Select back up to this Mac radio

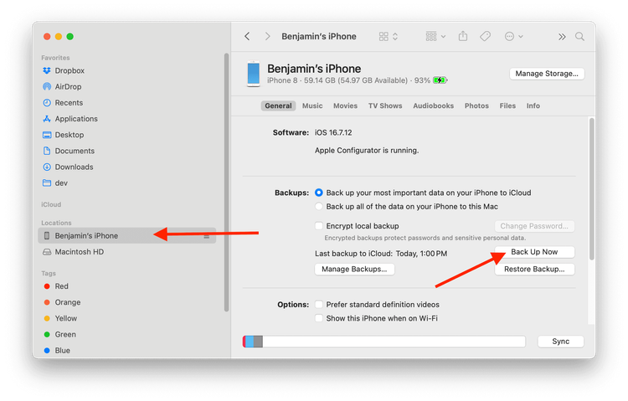coord(319,207)
